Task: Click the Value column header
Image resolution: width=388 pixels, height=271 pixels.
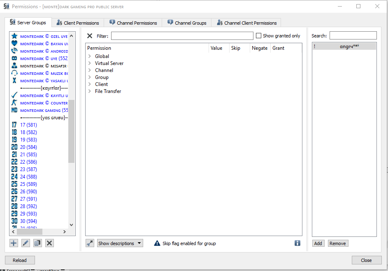Action: pos(219,48)
